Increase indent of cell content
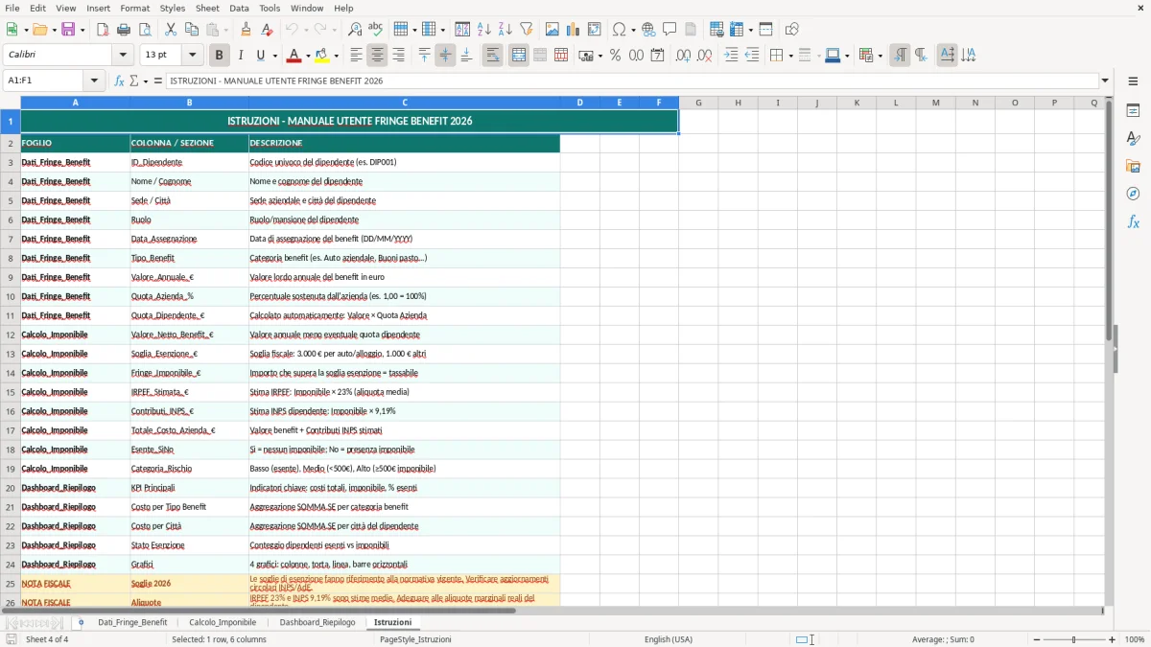Viewport: 1151px width, 647px height. tap(731, 56)
